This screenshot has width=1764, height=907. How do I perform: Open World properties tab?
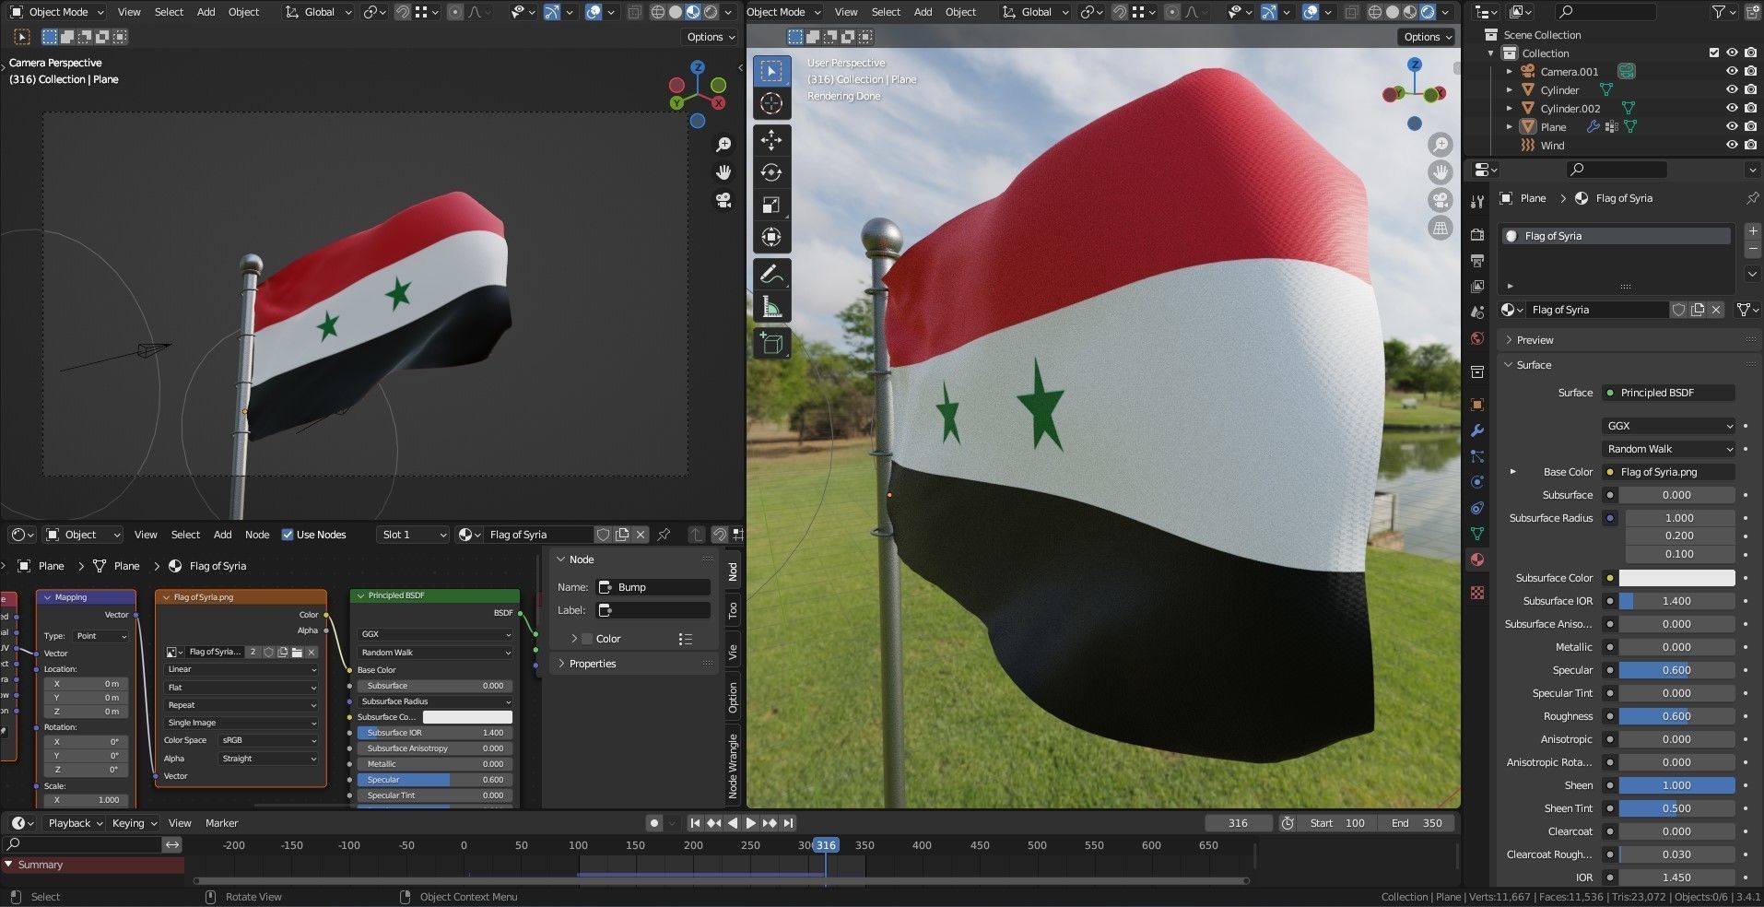[1477, 338]
